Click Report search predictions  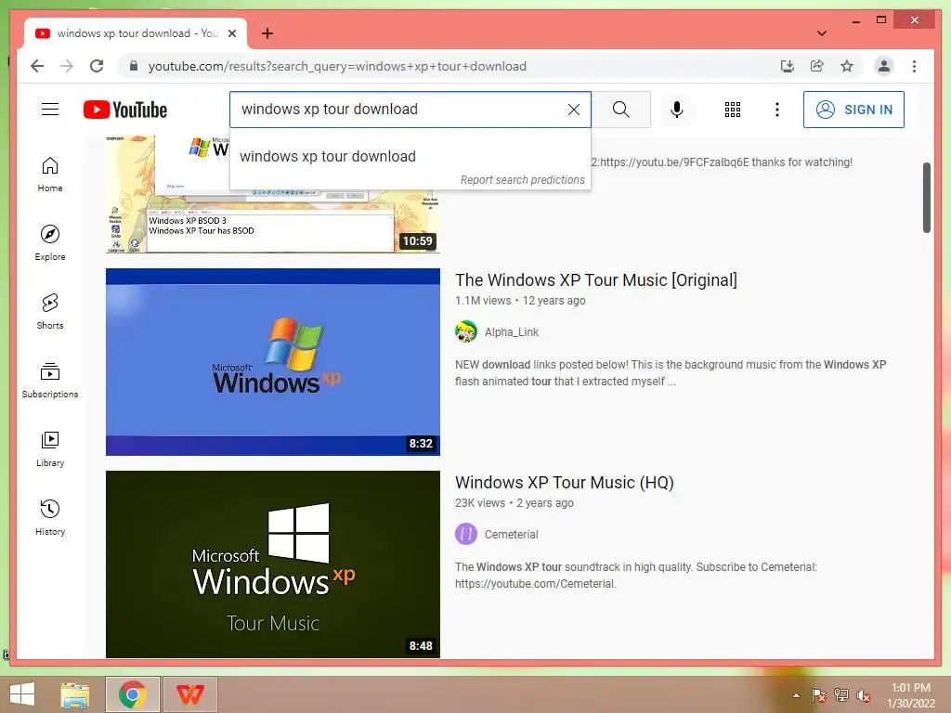[522, 180]
